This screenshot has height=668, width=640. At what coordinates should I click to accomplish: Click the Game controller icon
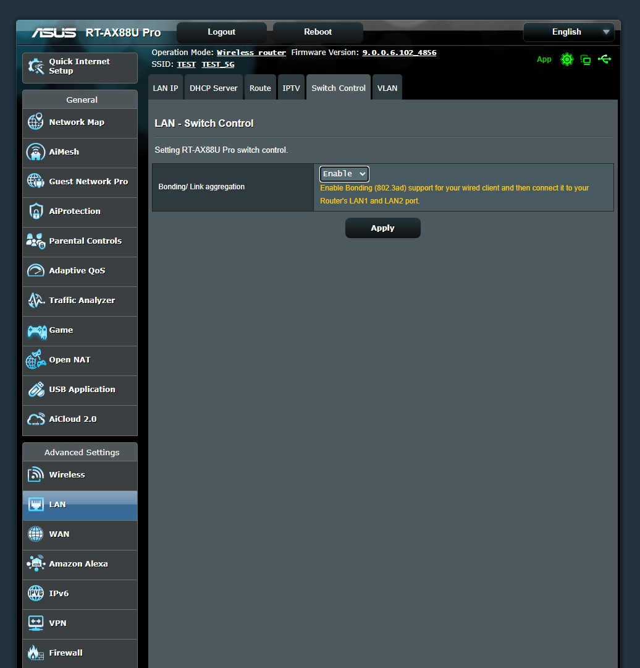tap(37, 331)
